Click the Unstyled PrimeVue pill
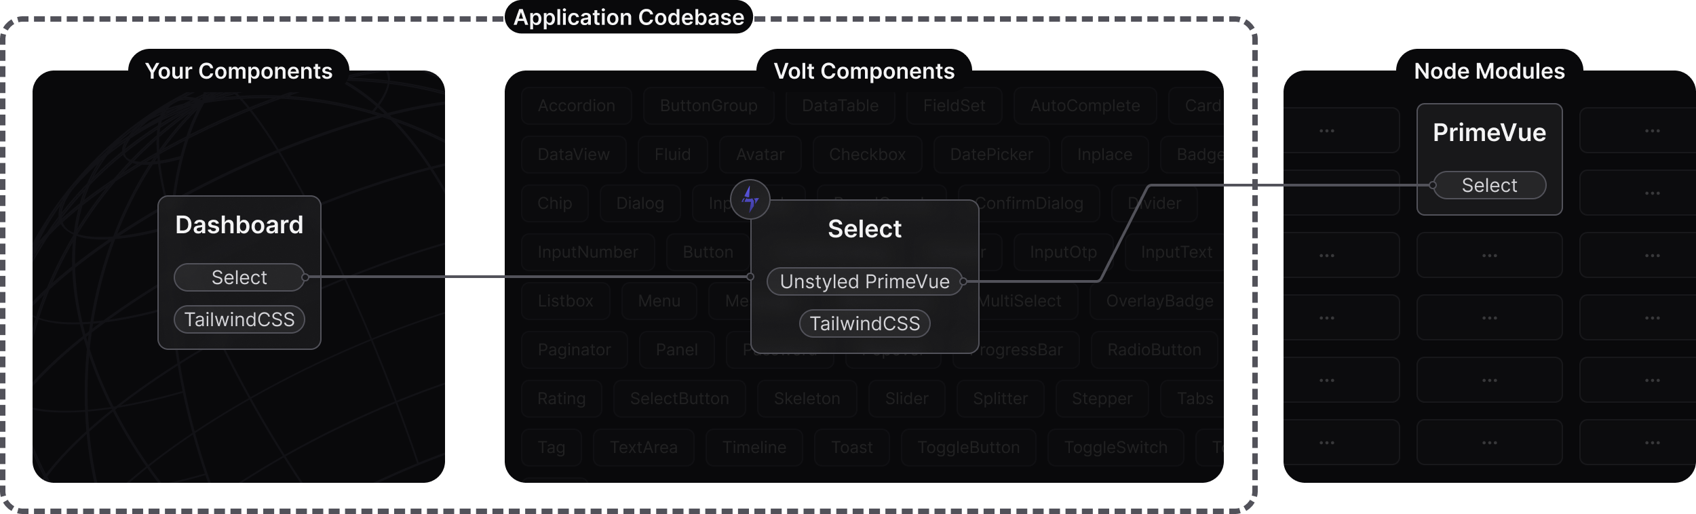Image resolution: width=1696 pixels, height=514 pixels. pyautogui.click(x=864, y=281)
